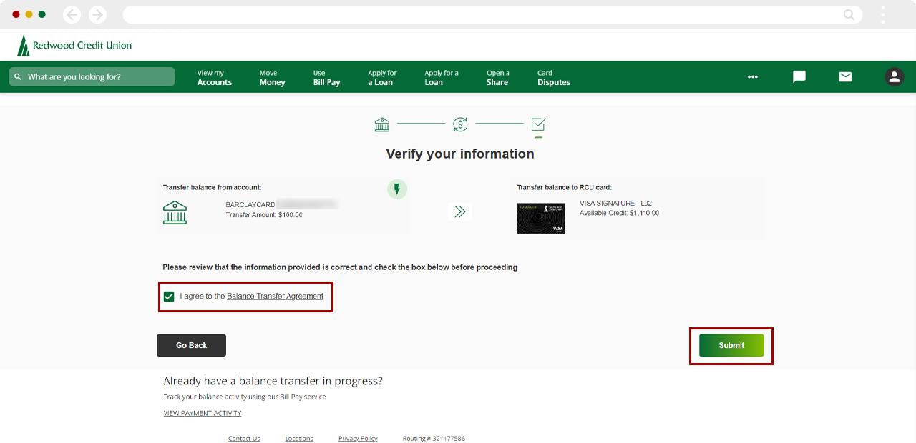
Task: Expand the Open a Share menu
Action: click(x=497, y=78)
